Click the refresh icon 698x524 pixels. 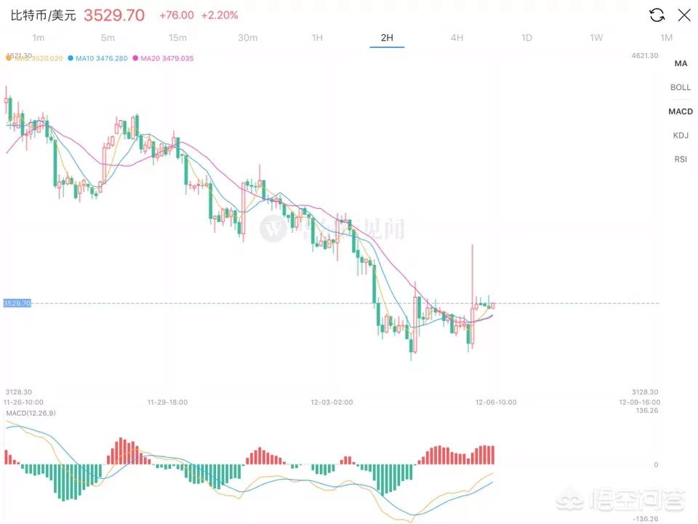(x=657, y=15)
